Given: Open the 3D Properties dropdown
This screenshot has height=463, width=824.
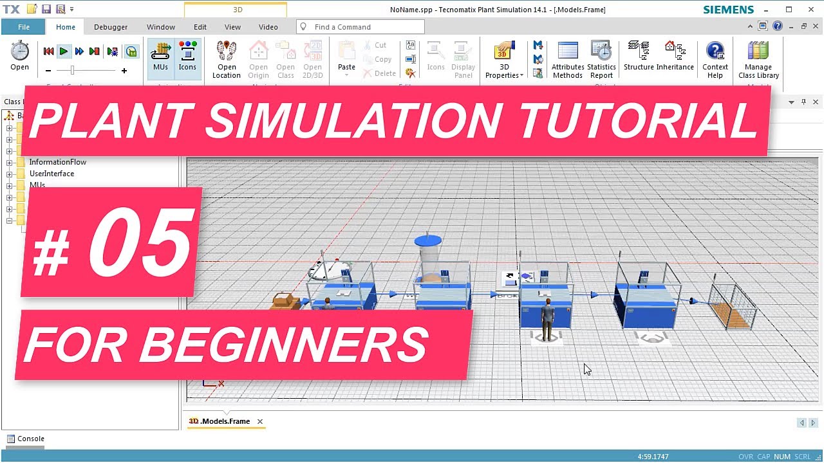Looking at the screenshot, I should [x=504, y=60].
